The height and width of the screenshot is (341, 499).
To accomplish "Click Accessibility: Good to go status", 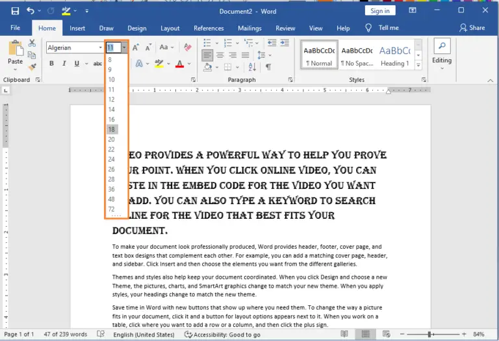I will [x=222, y=335].
